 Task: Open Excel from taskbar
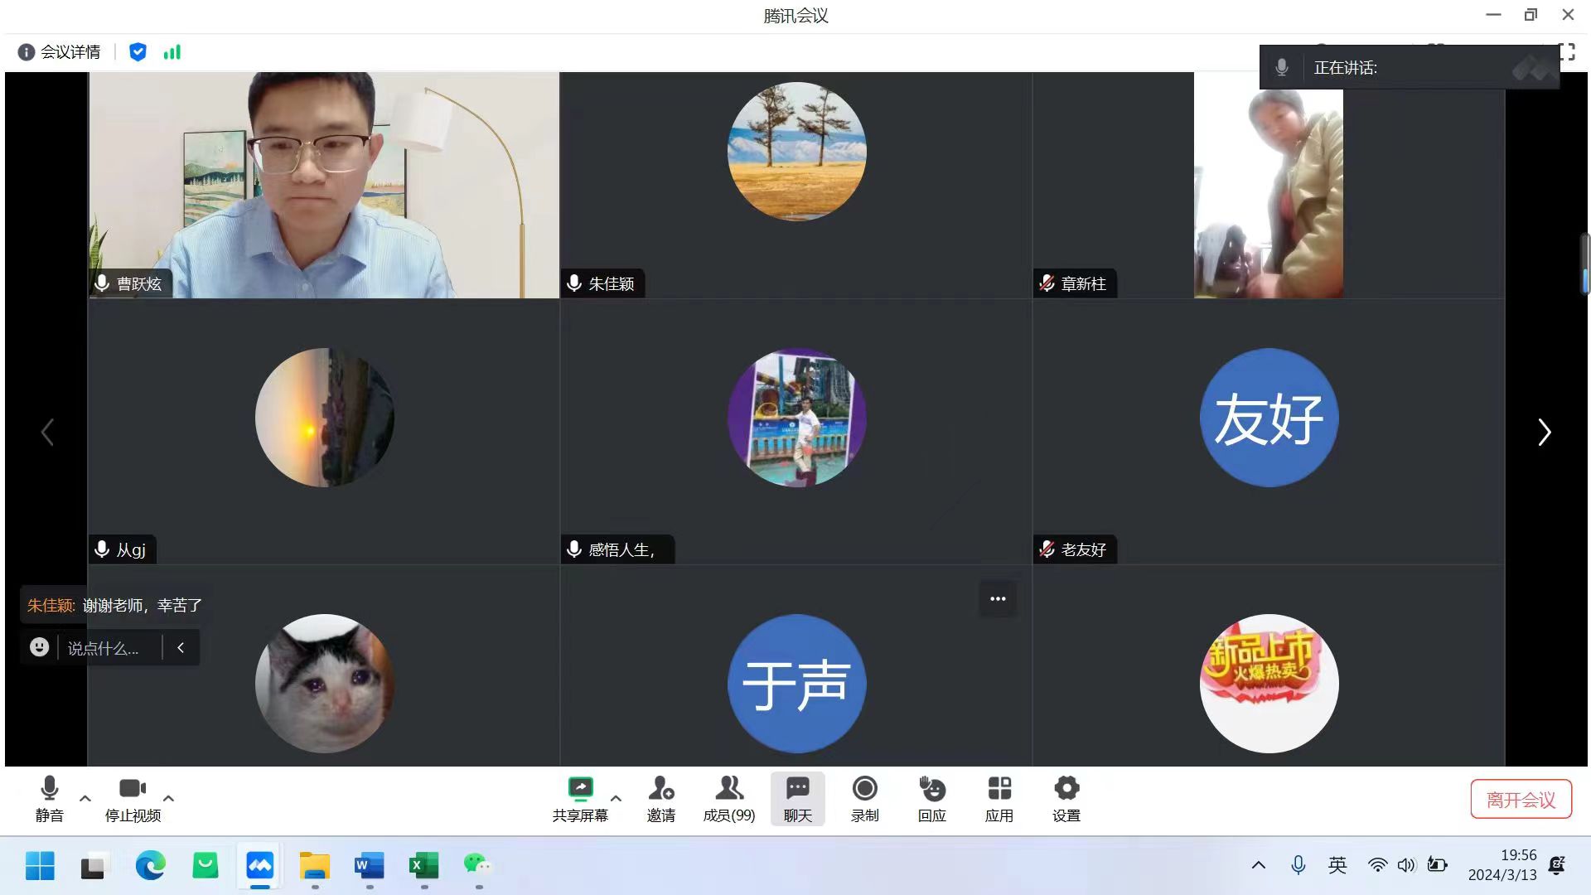(x=423, y=866)
